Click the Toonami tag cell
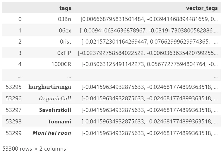This screenshot has width=223, height=155. point(59,121)
